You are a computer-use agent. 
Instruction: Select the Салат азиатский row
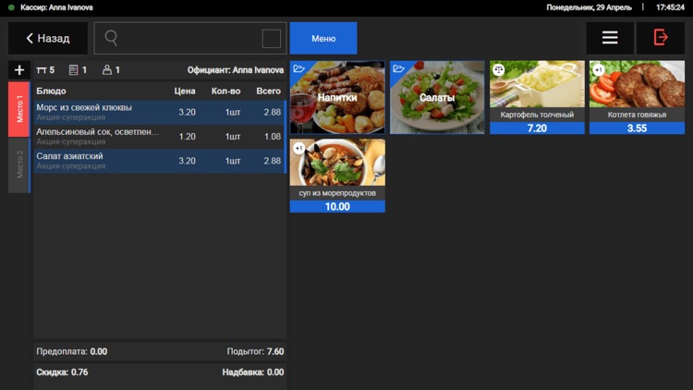(160, 161)
